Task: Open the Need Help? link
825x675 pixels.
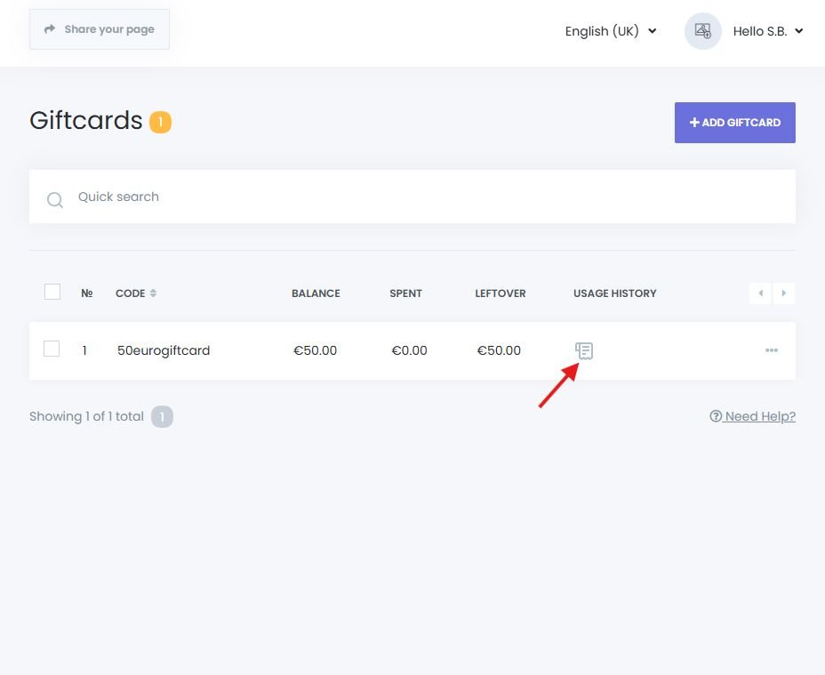Action: pyautogui.click(x=759, y=415)
